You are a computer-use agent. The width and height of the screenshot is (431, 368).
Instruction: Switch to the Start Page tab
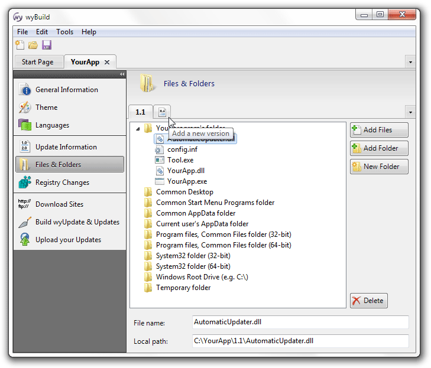(x=38, y=62)
